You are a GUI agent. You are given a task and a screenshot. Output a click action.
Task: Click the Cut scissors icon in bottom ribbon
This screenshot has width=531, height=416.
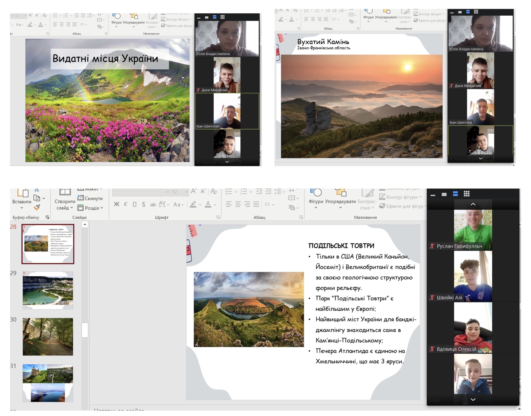click(37, 190)
